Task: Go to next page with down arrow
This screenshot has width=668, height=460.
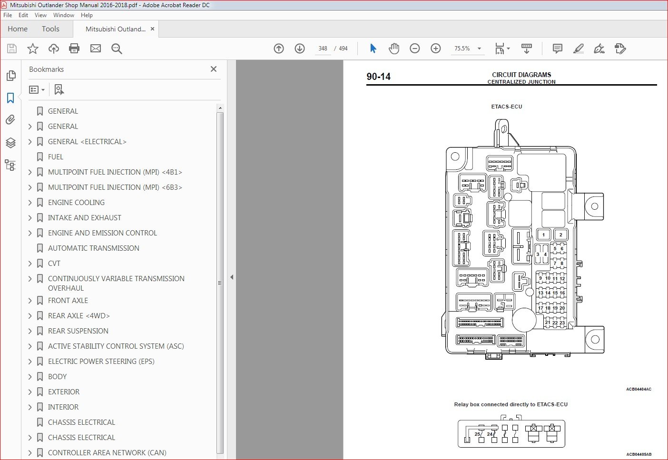Action: 300,49
